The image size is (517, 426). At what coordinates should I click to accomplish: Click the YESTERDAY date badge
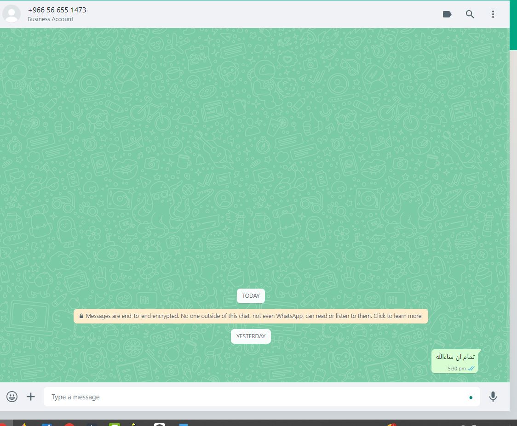coord(251,336)
